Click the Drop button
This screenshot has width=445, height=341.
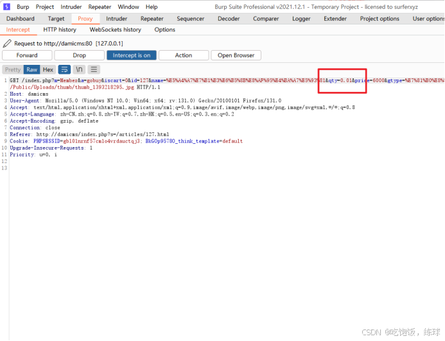tap(79, 55)
